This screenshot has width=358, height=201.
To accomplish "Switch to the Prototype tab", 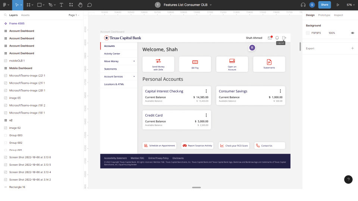I will tap(324, 15).
